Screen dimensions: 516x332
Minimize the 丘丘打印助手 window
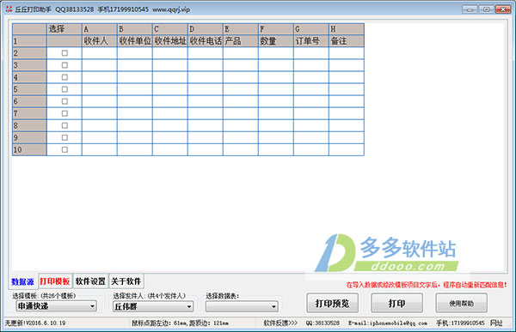[470, 9]
